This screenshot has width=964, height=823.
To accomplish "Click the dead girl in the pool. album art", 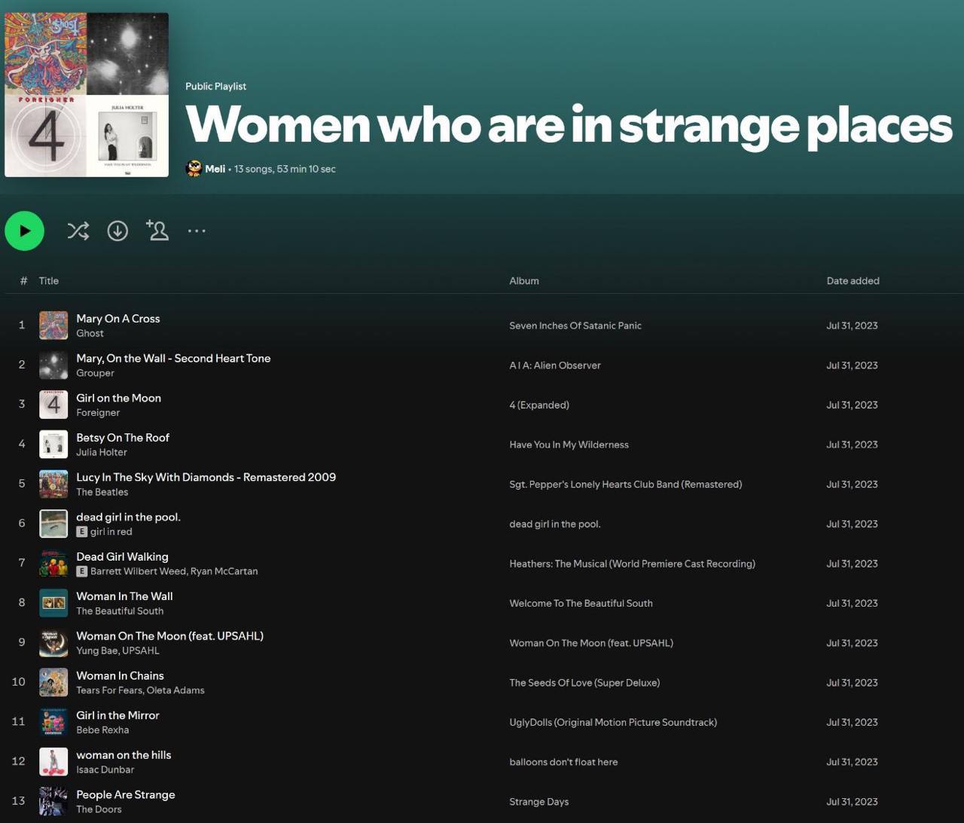I will (x=53, y=524).
